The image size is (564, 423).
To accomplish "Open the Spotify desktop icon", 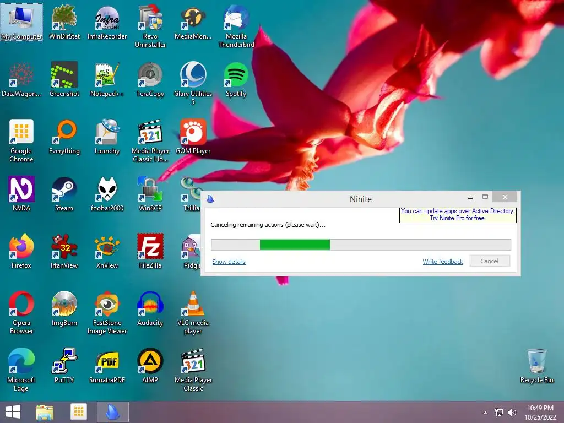I will click(x=236, y=79).
